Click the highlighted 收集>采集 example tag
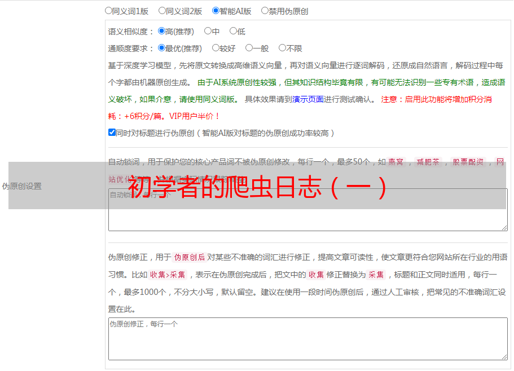This screenshot has width=514, height=371. (x=168, y=275)
